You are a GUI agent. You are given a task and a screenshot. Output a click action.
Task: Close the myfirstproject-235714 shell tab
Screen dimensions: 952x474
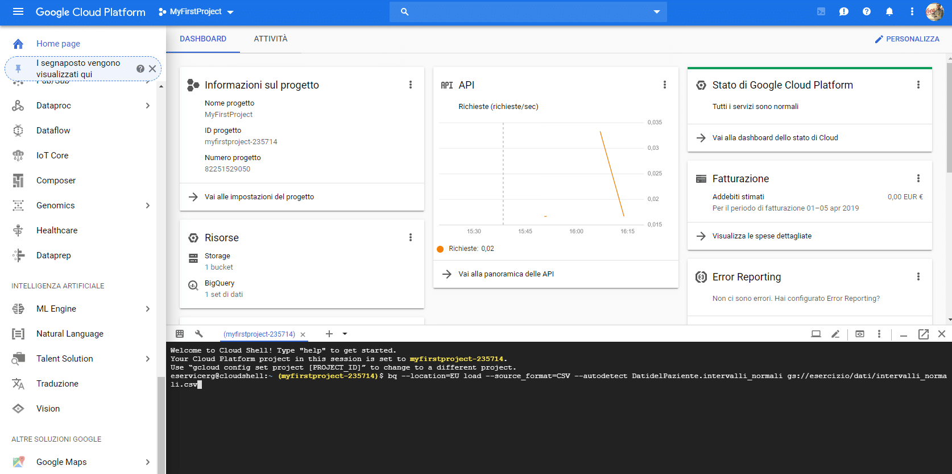coord(303,334)
